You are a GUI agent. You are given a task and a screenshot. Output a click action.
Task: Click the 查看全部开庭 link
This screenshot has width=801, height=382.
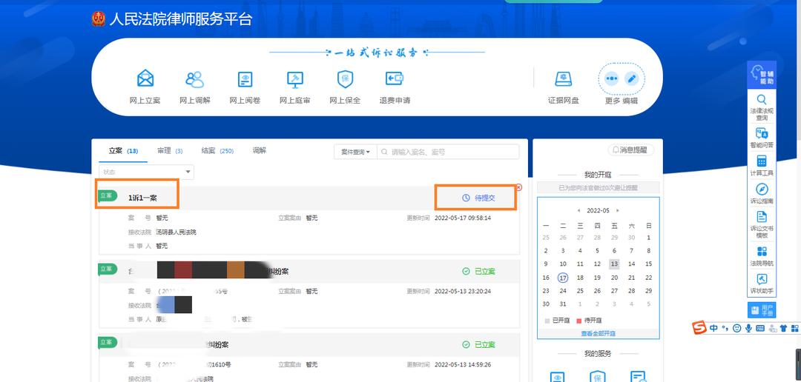pyautogui.click(x=598, y=334)
